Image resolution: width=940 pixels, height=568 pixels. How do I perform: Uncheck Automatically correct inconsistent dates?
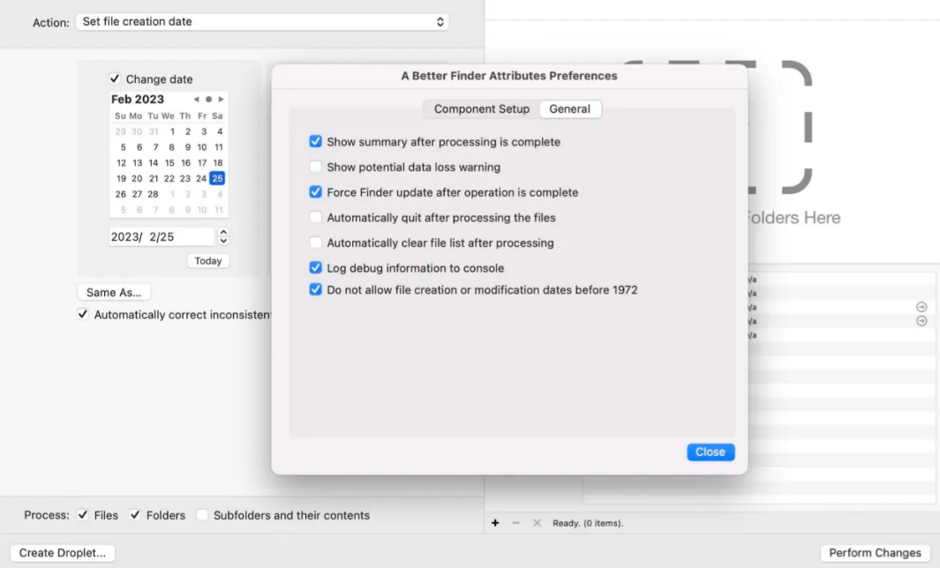(x=83, y=315)
